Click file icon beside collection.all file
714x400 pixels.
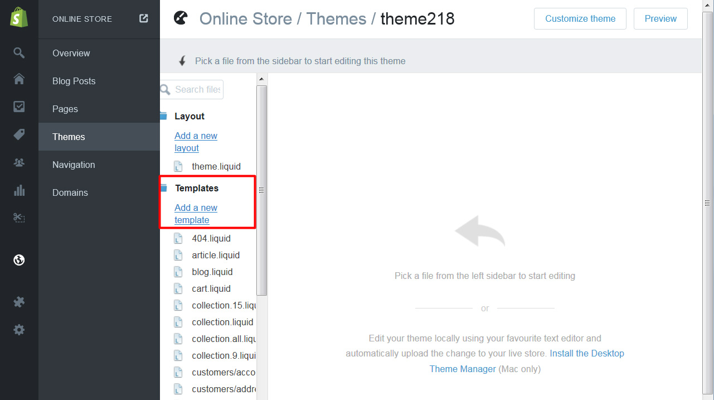coord(178,339)
